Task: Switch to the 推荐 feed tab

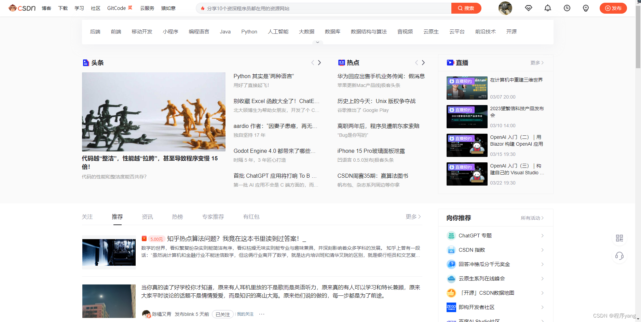Action: click(x=117, y=217)
